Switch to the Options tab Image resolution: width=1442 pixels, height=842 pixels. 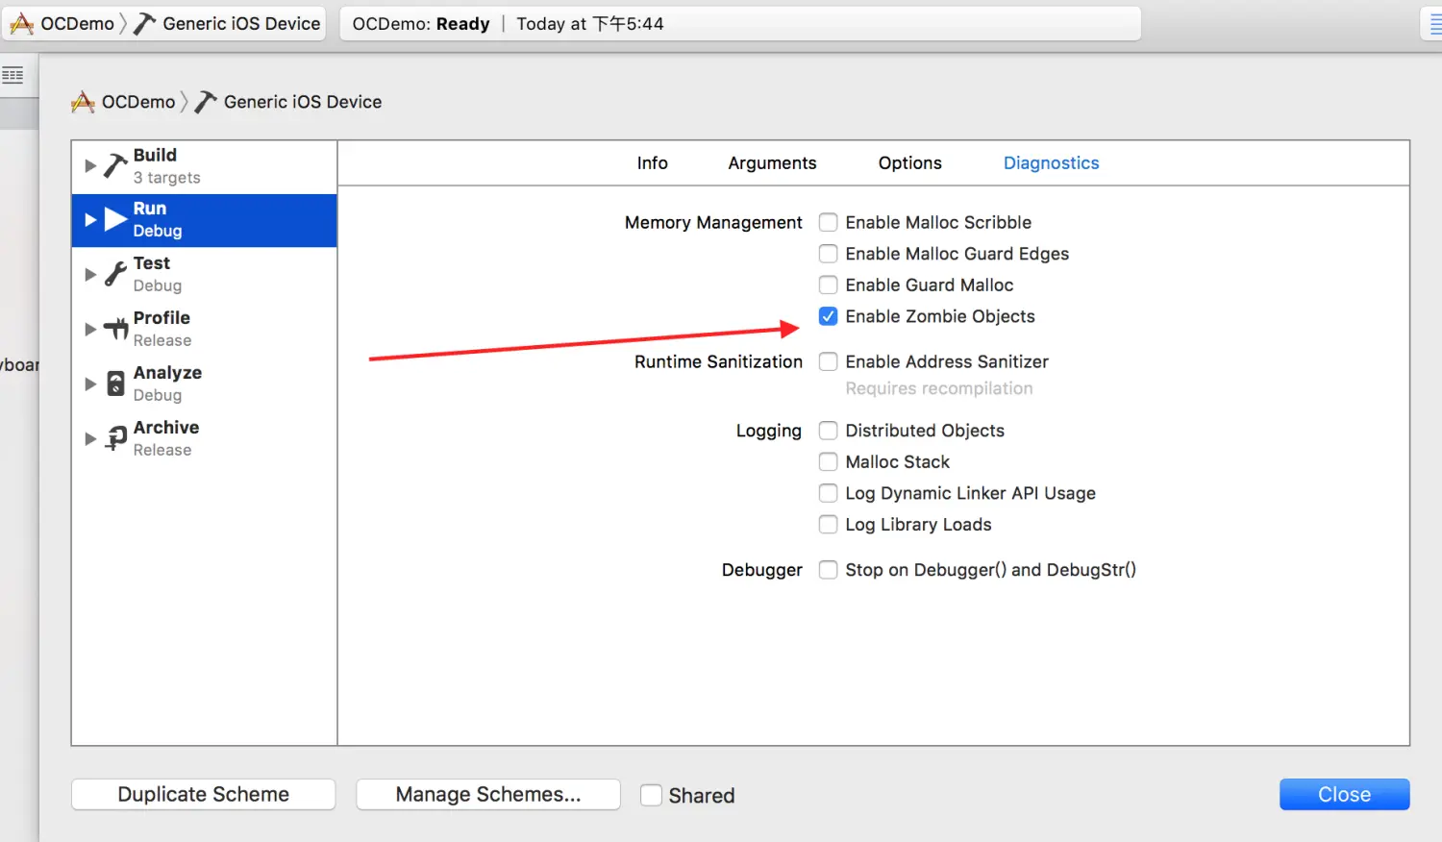point(909,163)
